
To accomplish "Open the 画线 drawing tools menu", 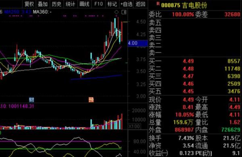I will [x=84, y=4].
